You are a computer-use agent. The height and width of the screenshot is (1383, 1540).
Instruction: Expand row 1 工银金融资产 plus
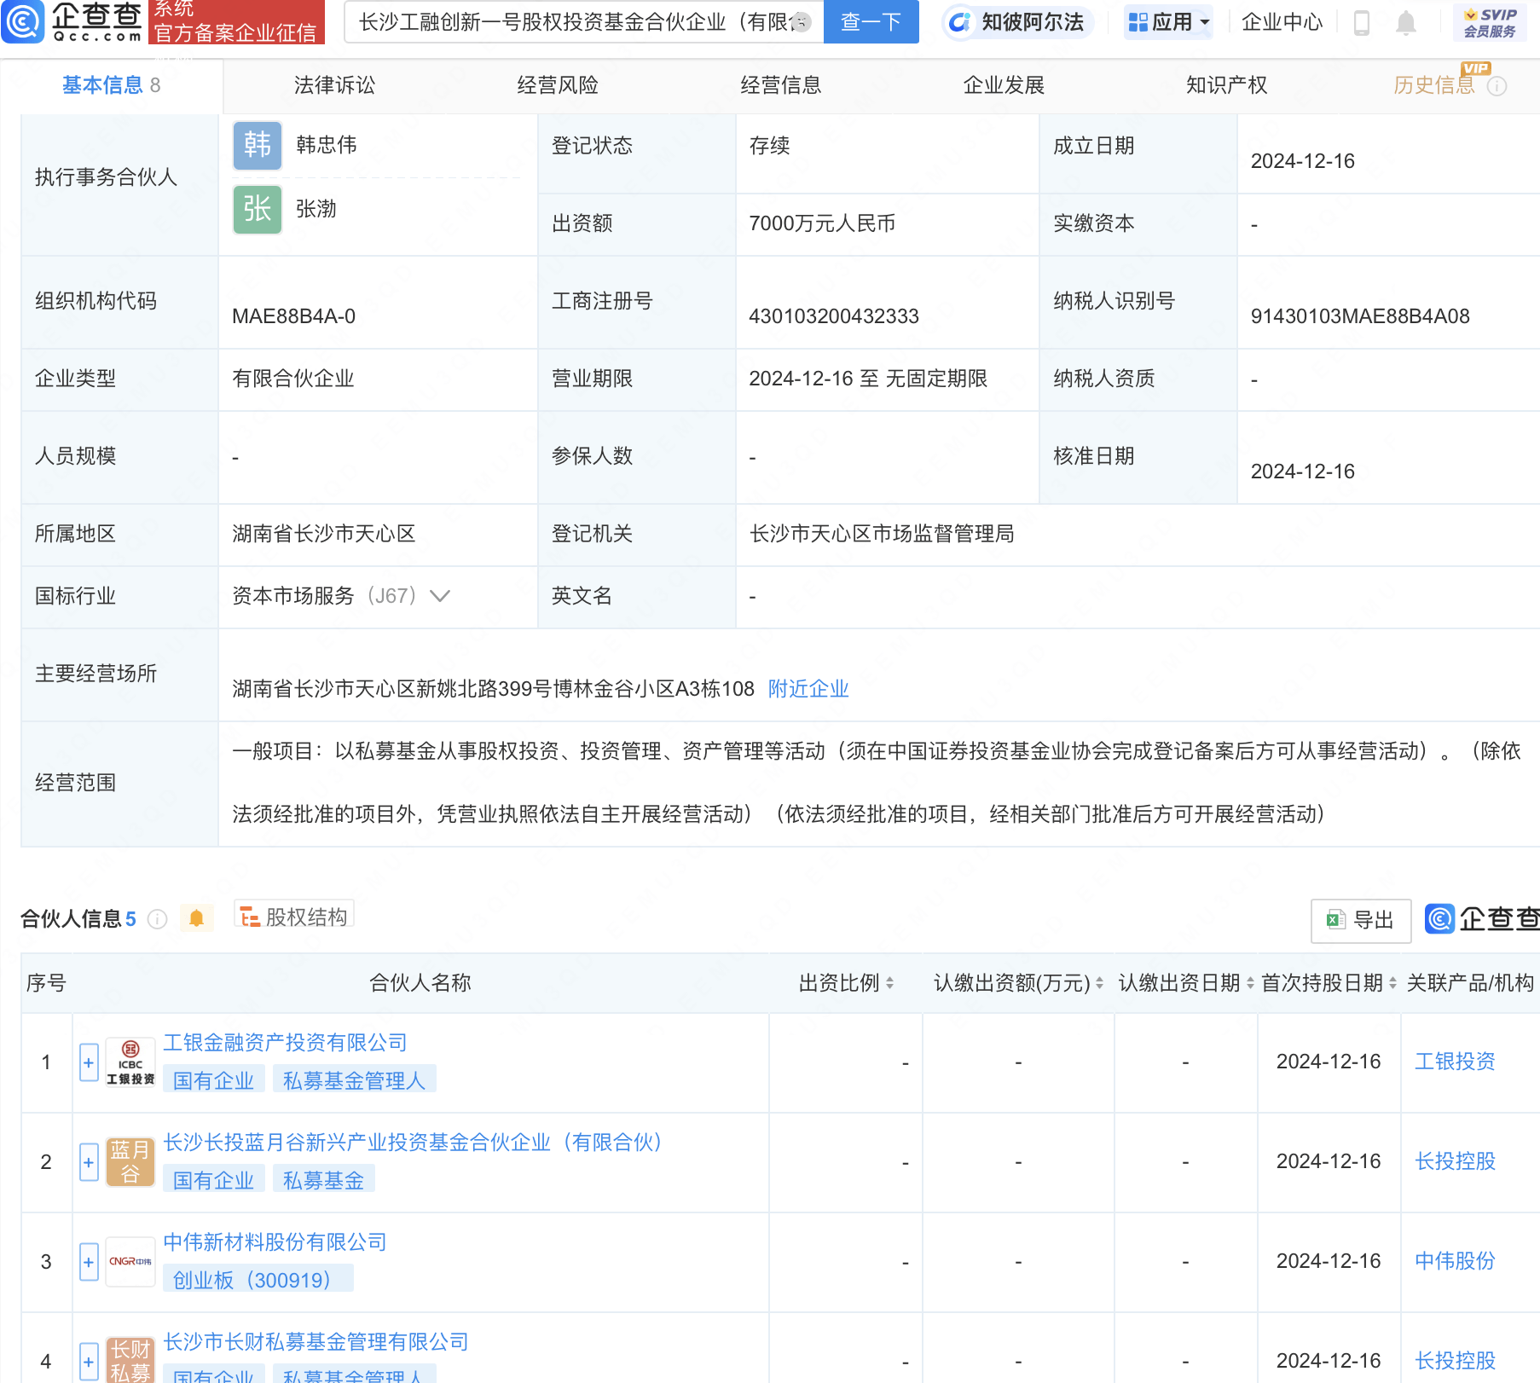[x=89, y=1063]
